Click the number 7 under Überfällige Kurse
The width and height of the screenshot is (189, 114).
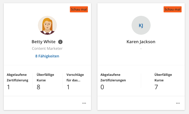coord(156,87)
